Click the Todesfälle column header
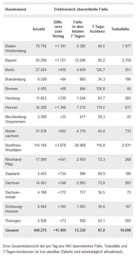 point(120,29)
